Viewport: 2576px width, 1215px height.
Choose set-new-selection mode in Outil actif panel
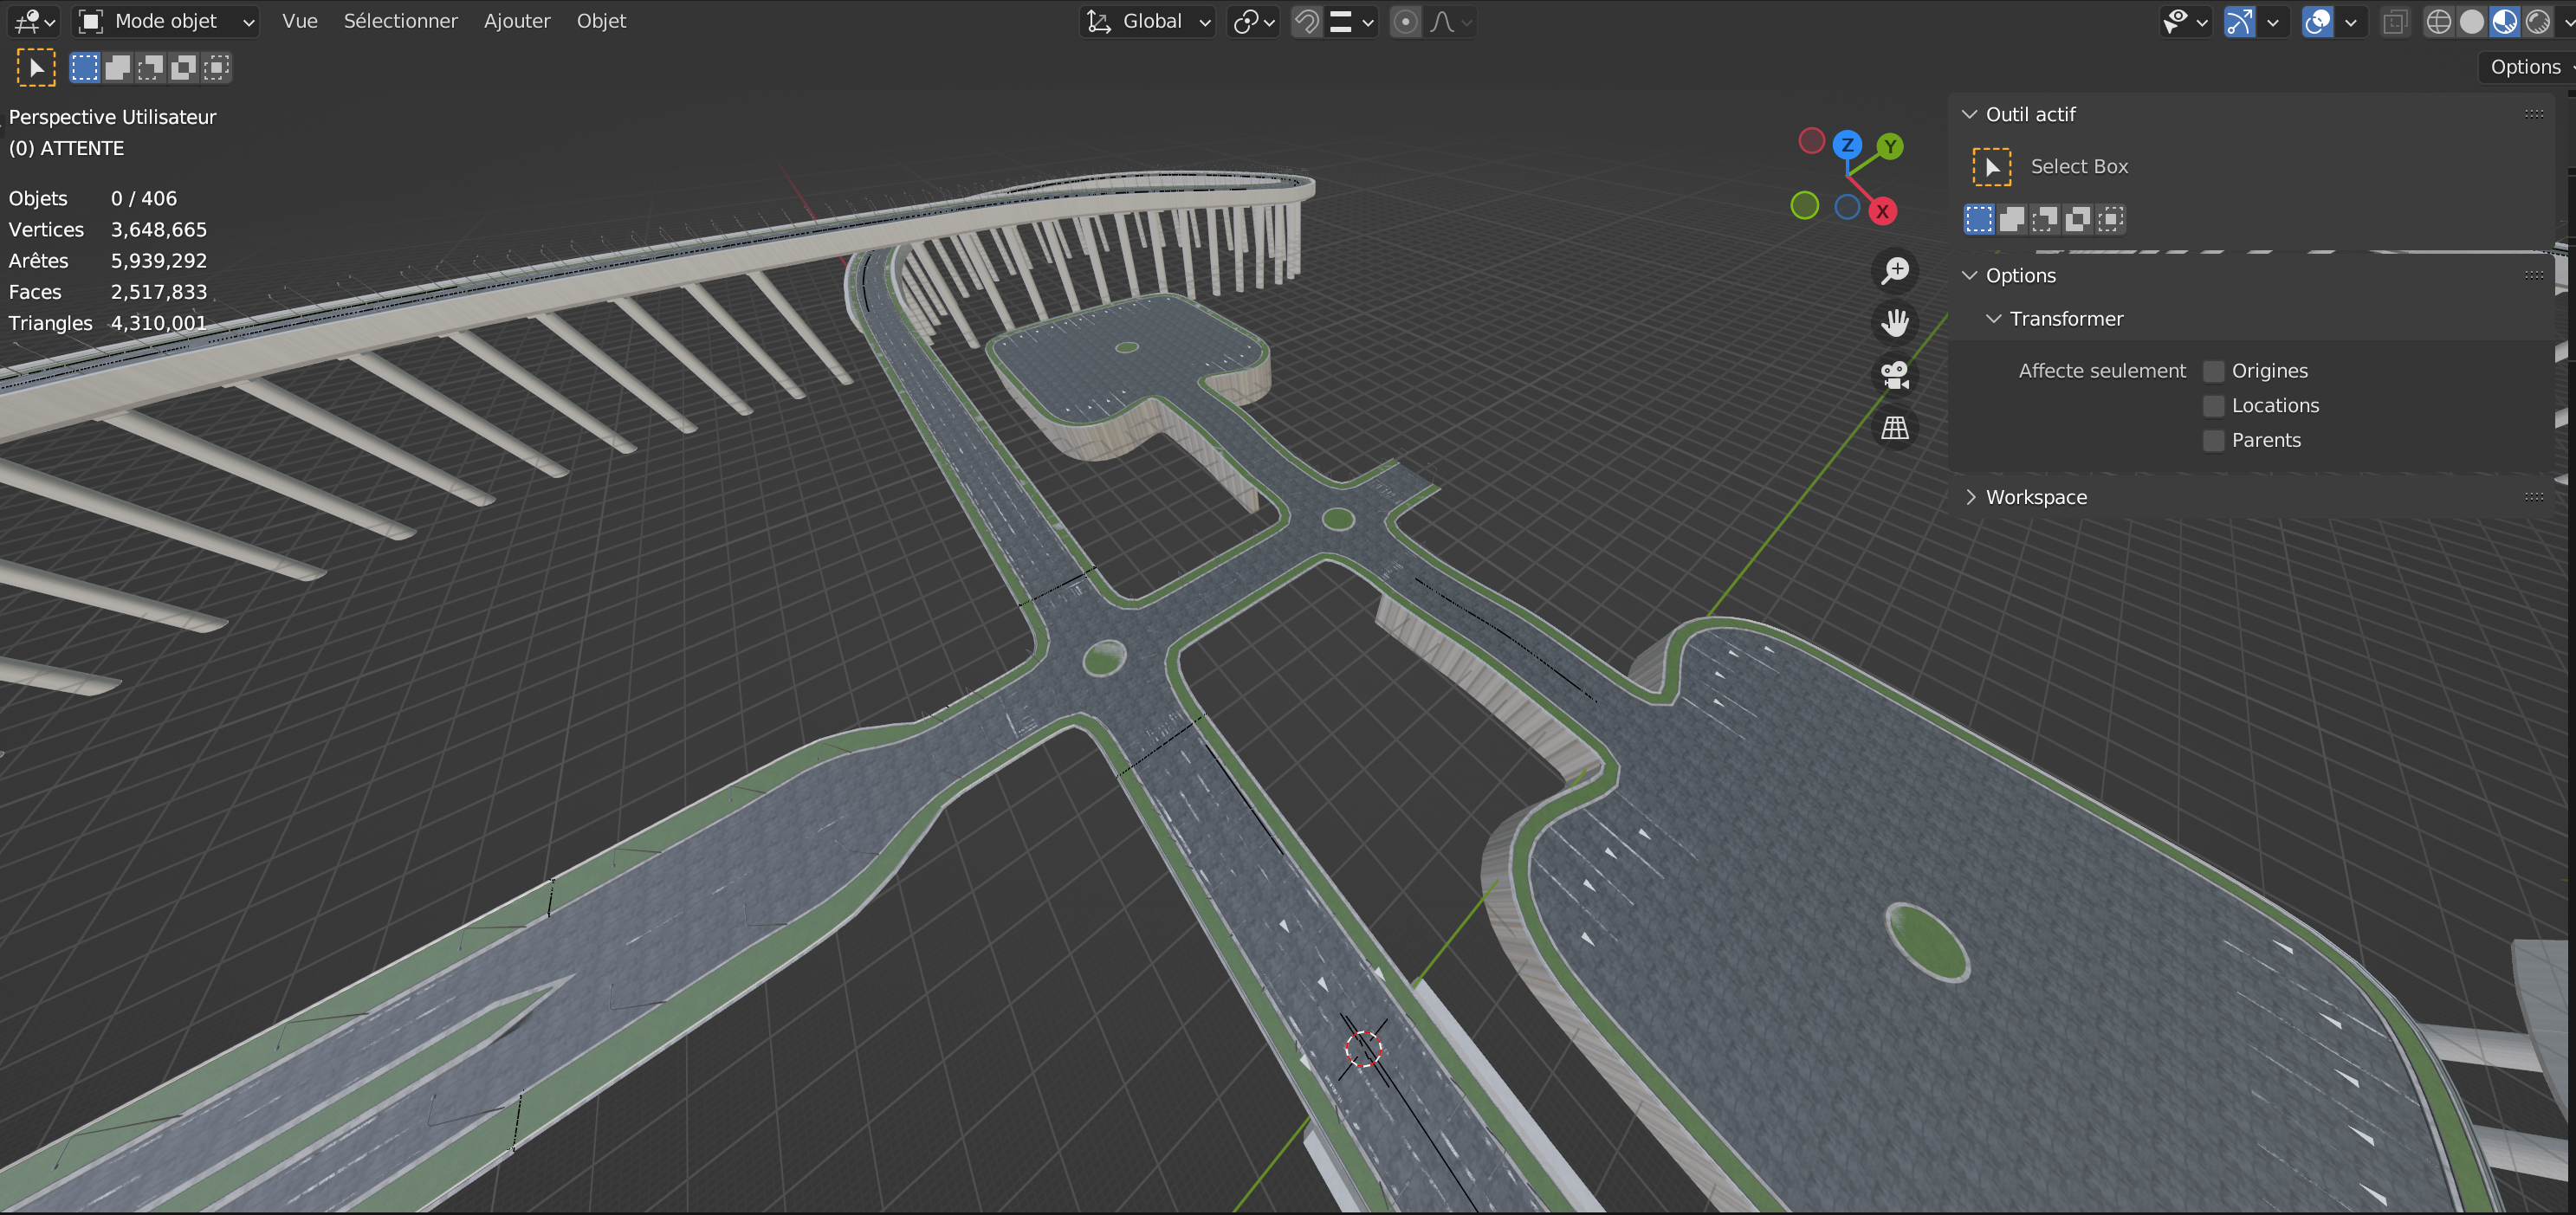[x=1979, y=219]
